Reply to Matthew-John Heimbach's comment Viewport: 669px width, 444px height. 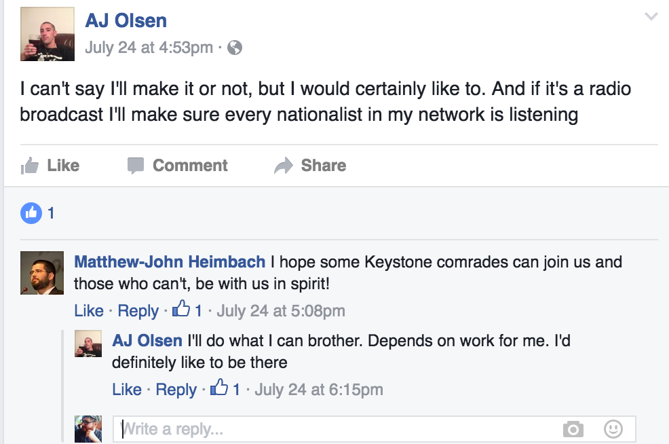(138, 311)
